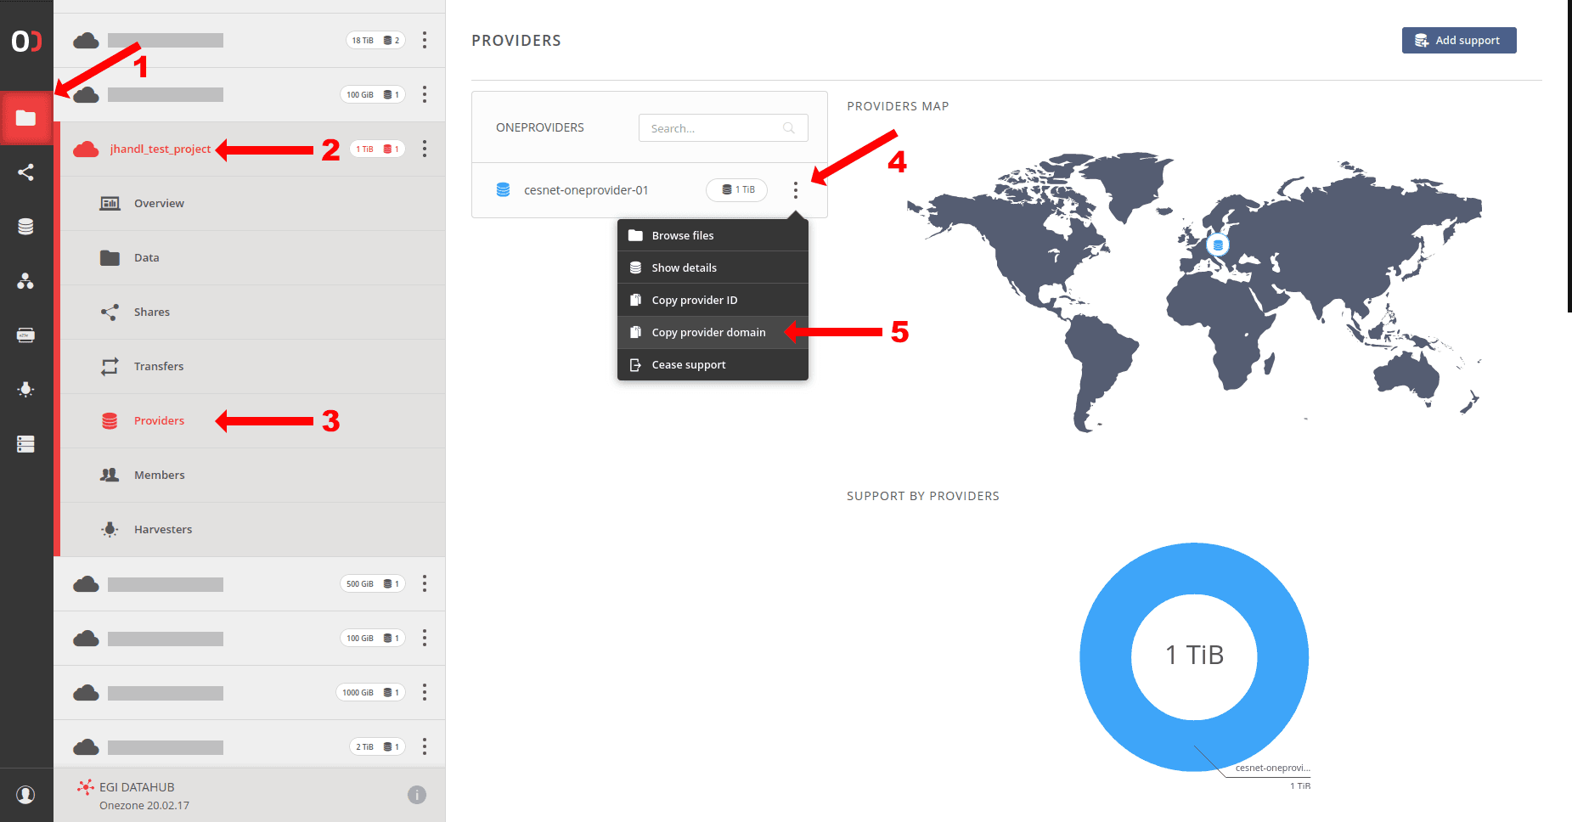Open actions menu for jhandl_test_project space

tap(425, 149)
